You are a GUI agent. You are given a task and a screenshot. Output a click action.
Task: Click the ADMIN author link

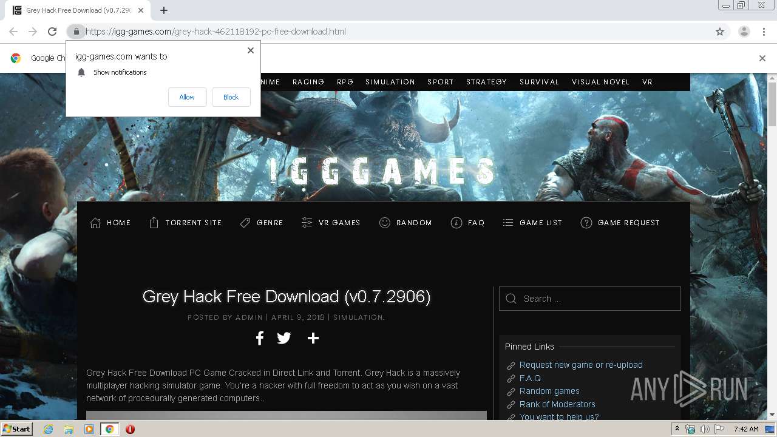(249, 317)
